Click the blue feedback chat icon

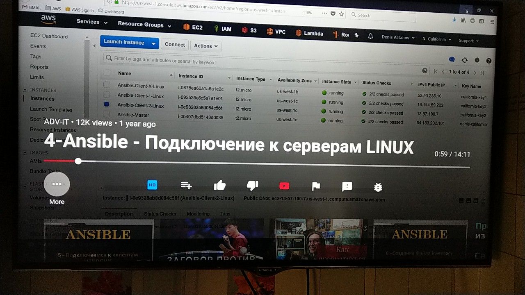pos(452,59)
